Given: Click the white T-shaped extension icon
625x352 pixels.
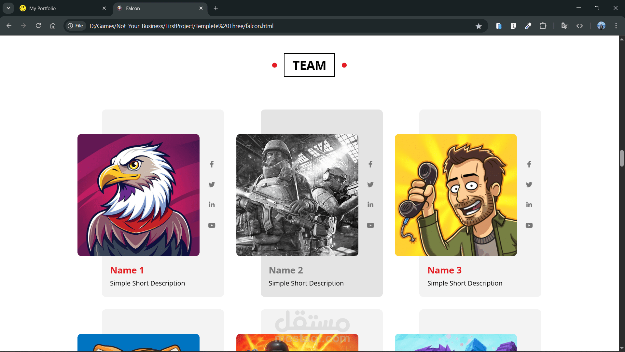Looking at the screenshot, I should click(x=513, y=26).
